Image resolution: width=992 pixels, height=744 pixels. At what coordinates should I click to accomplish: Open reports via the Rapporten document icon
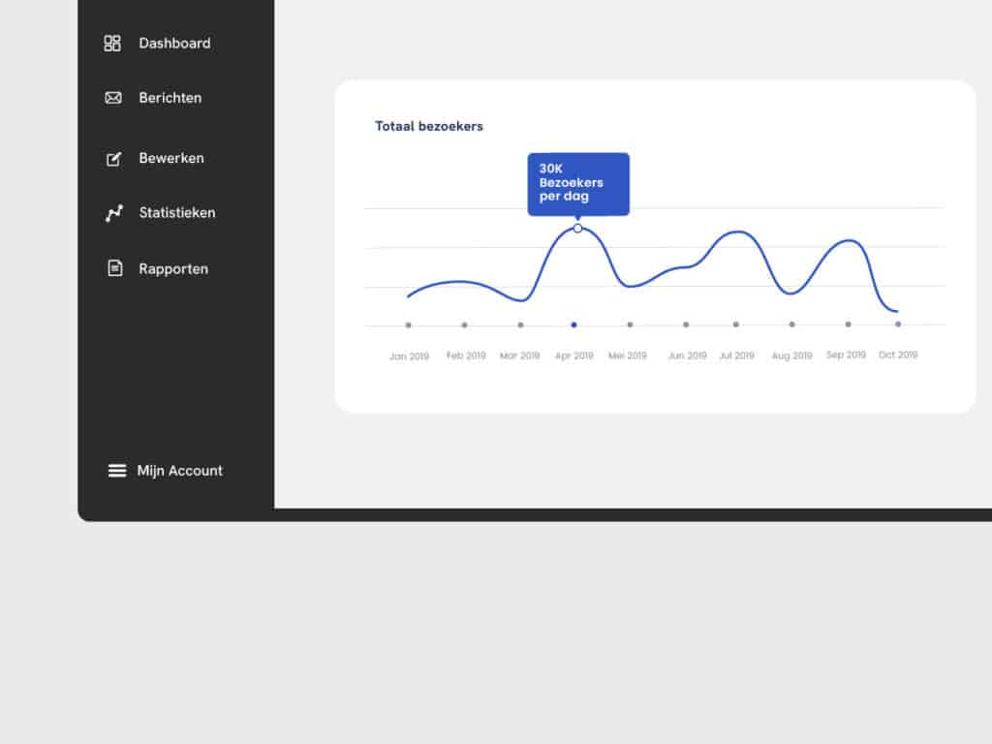pyautogui.click(x=112, y=268)
